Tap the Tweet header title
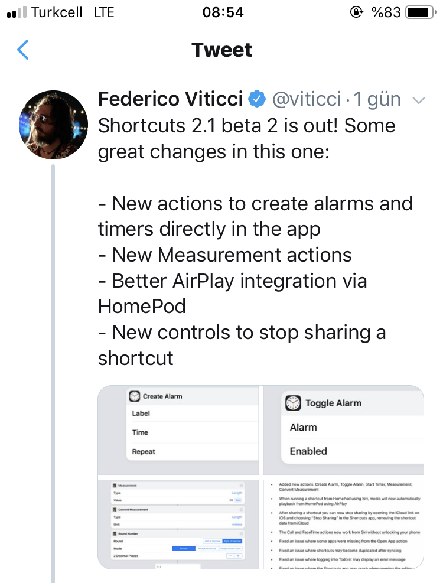The width and height of the screenshot is (443, 583). tap(221, 50)
